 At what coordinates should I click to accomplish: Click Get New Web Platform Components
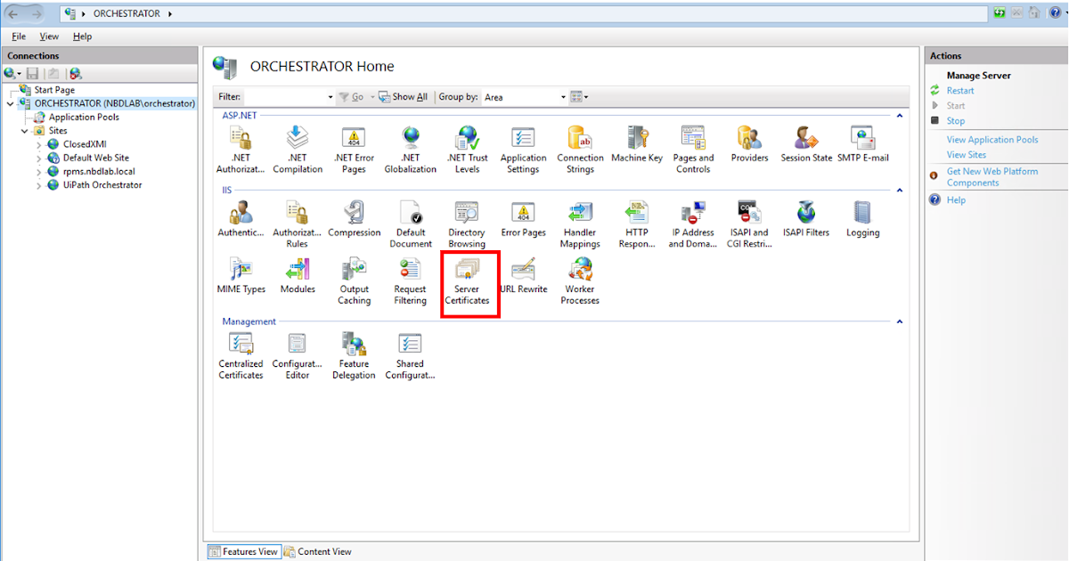pyautogui.click(x=991, y=177)
